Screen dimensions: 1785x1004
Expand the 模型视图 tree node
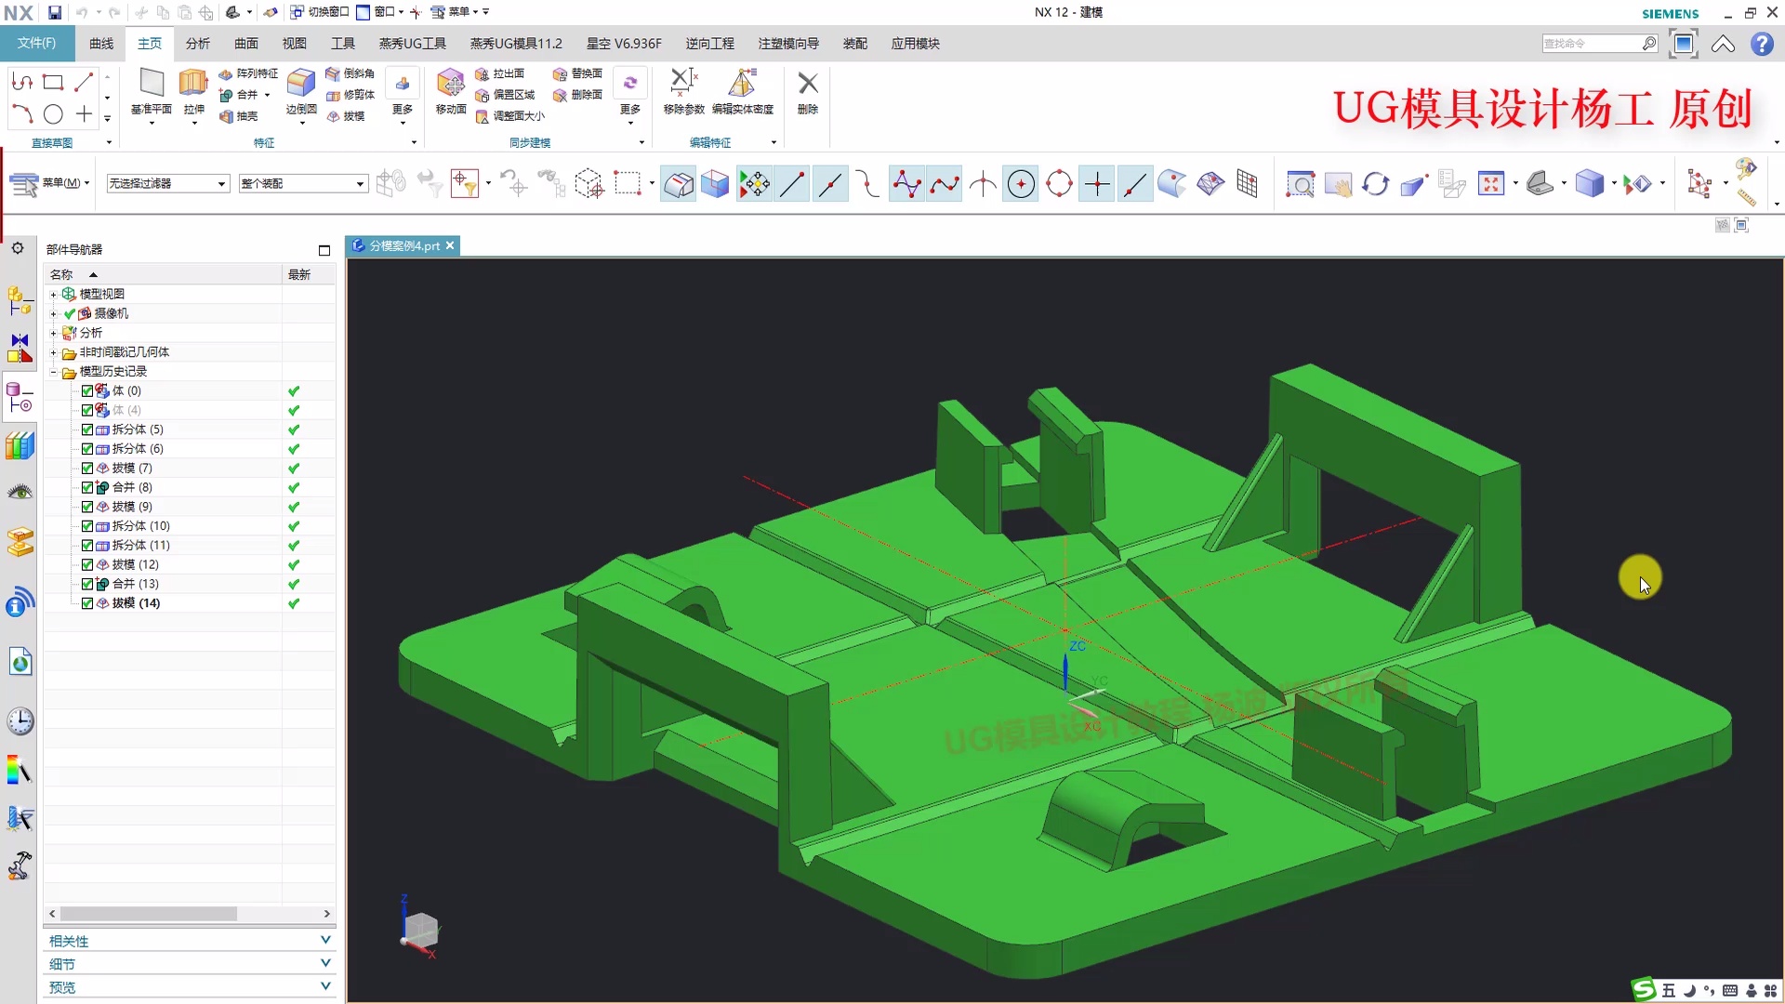pos(53,294)
